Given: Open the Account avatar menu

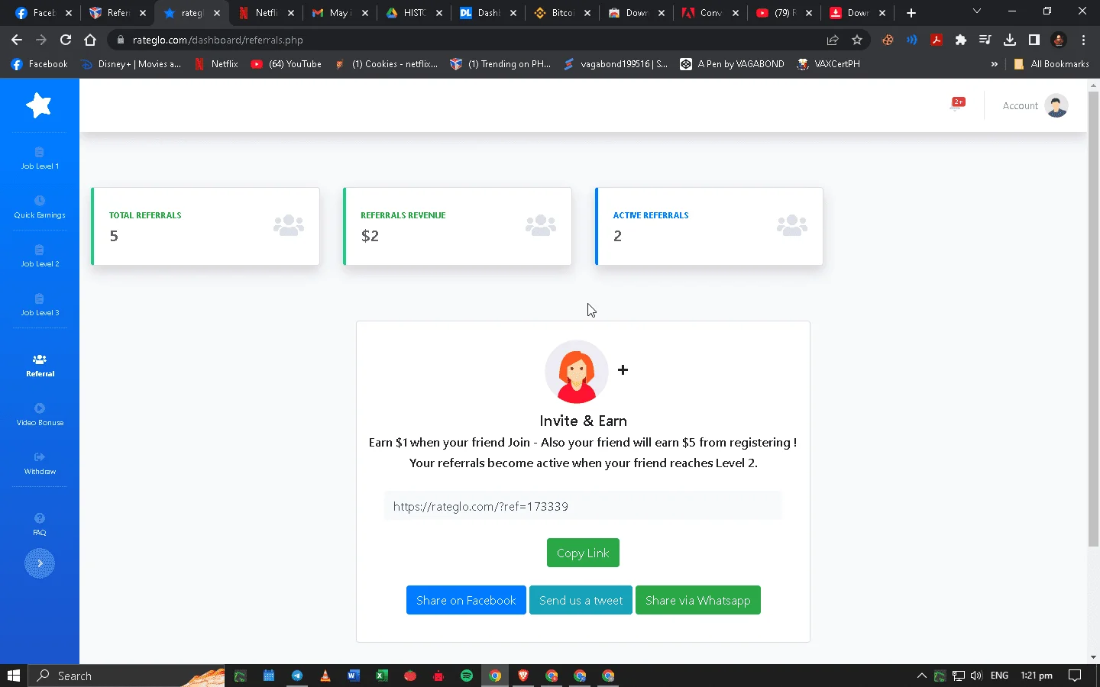Looking at the screenshot, I should [1056, 106].
